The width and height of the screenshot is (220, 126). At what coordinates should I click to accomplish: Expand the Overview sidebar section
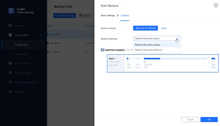click(x=41, y=25)
